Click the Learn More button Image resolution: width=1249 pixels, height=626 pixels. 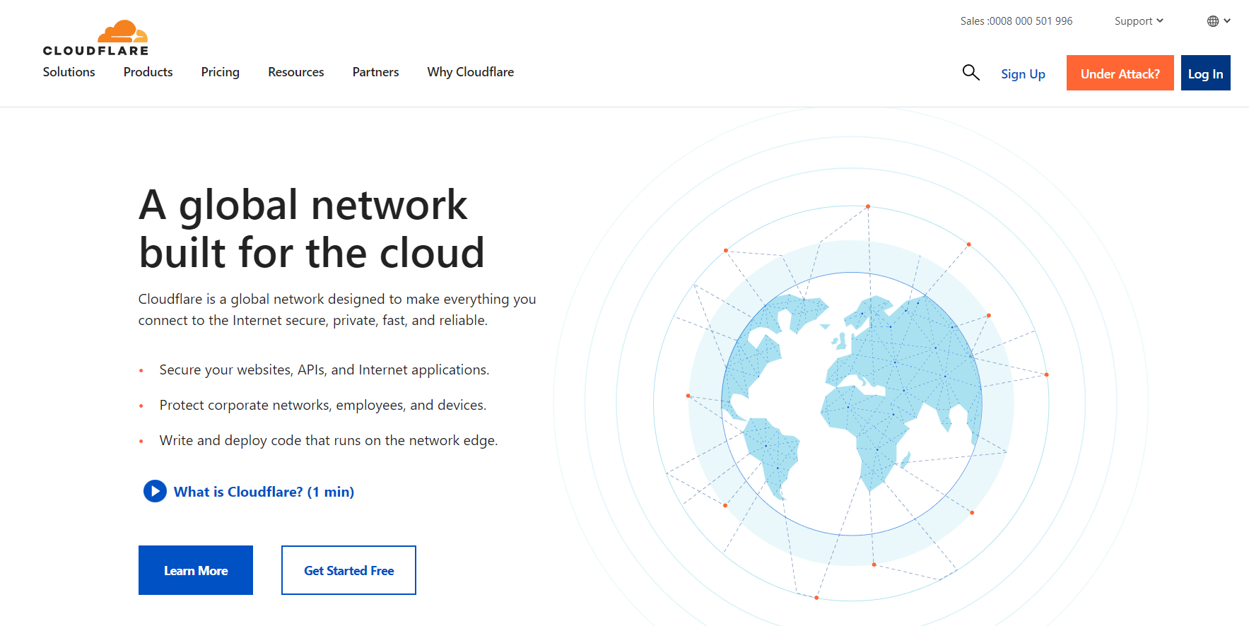(196, 570)
